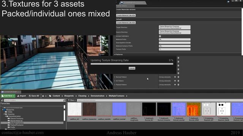The image size is (243, 136).
Task: Open the Add New dropdown
Action: click(8, 96)
